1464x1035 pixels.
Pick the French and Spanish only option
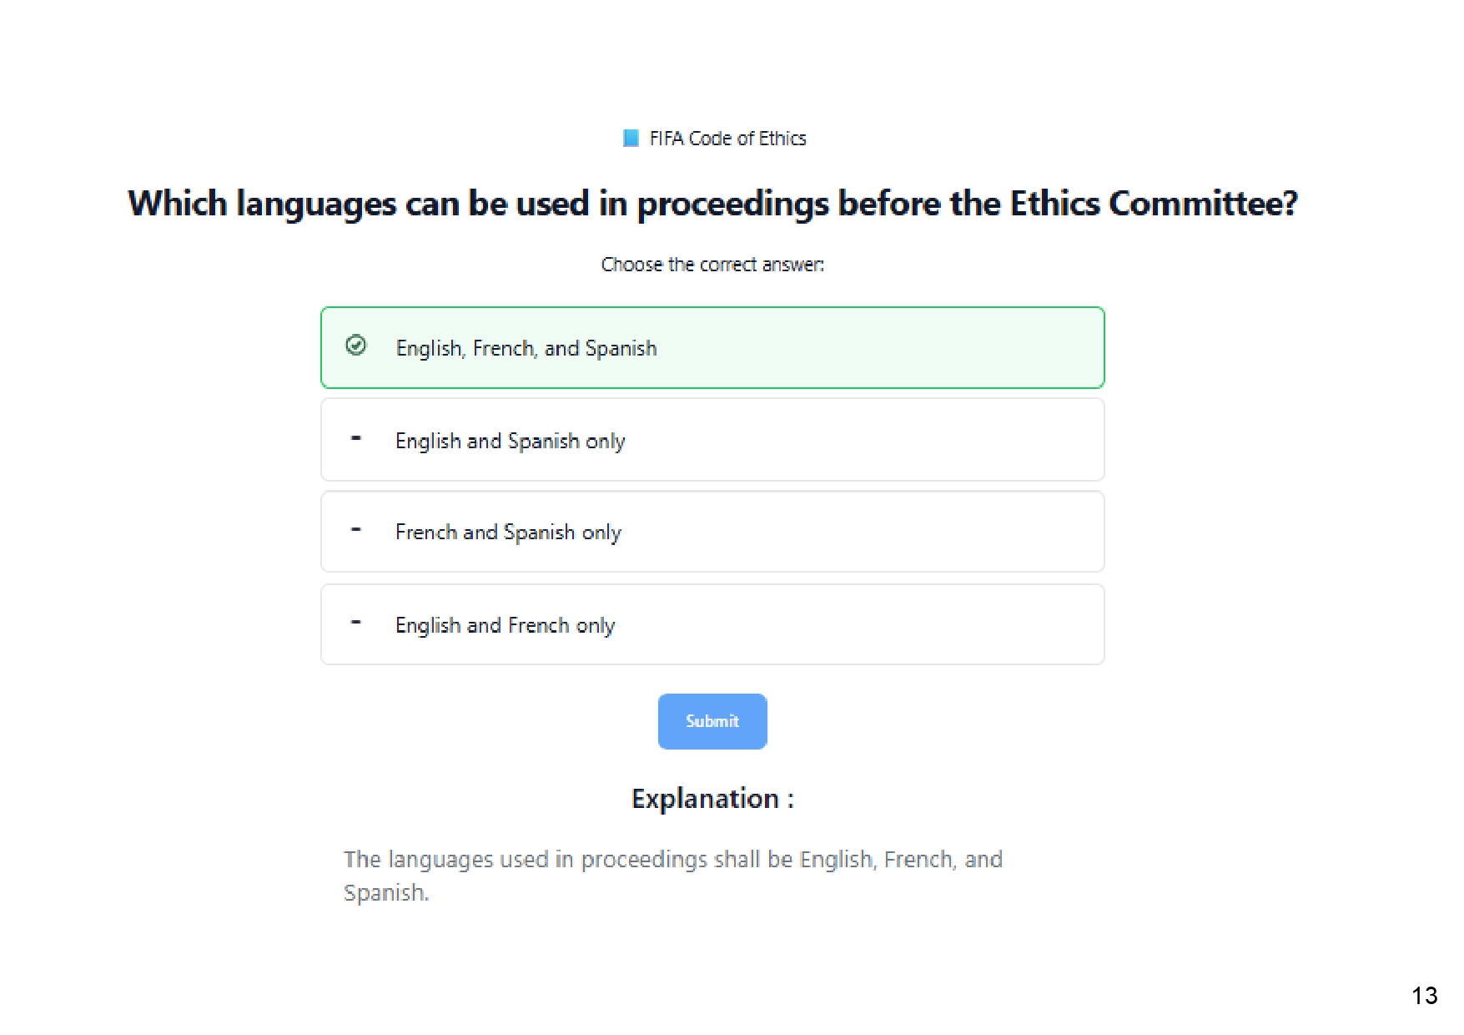[712, 532]
